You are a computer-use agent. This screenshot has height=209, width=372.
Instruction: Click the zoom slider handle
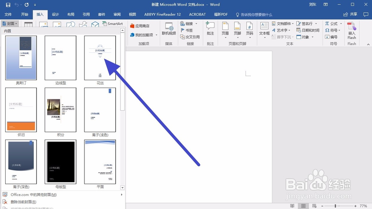335,206
